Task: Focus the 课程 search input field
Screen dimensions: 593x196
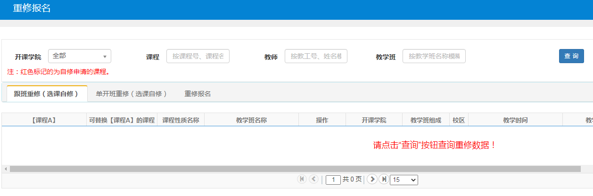Action: 198,56
